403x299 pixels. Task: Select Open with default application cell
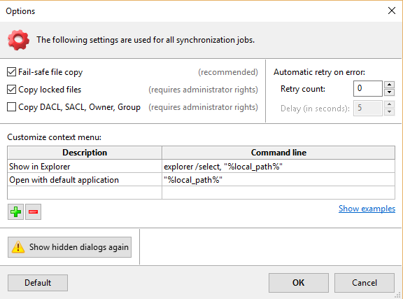[x=85, y=179]
